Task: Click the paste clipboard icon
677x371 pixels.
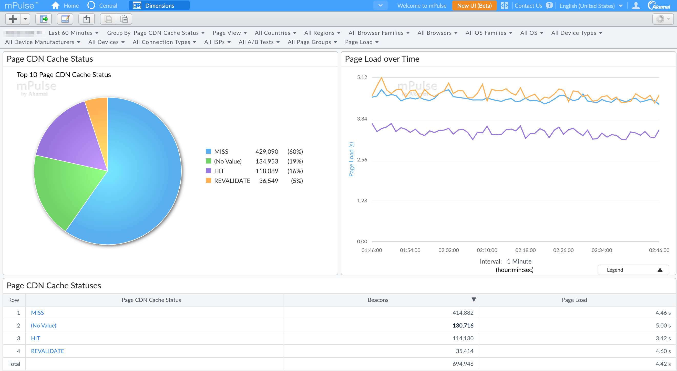Action: [124, 19]
